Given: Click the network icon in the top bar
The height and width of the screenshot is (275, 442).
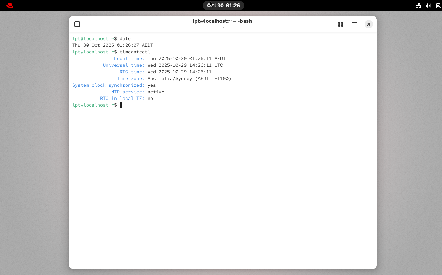Looking at the screenshot, I should 419,6.
